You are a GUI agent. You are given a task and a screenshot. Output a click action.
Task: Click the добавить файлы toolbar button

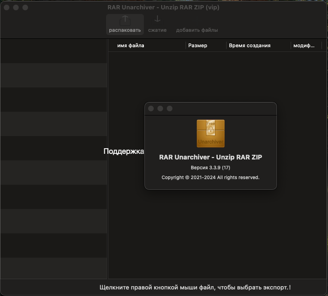click(x=197, y=24)
